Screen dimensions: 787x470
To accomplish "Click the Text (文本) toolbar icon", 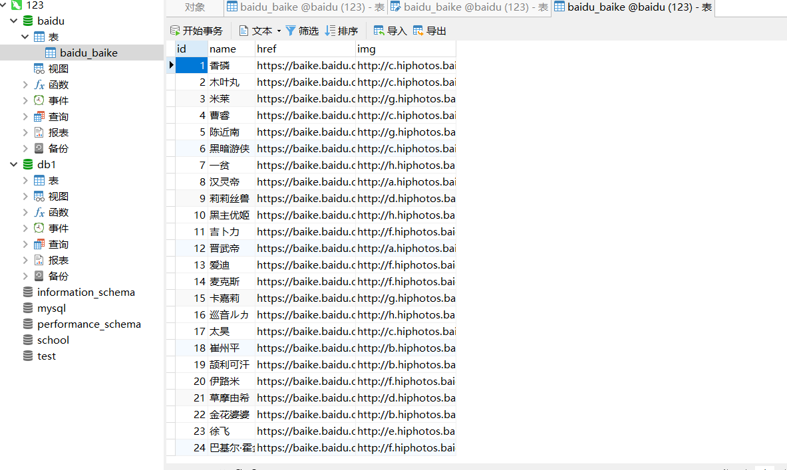I will 243,31.
